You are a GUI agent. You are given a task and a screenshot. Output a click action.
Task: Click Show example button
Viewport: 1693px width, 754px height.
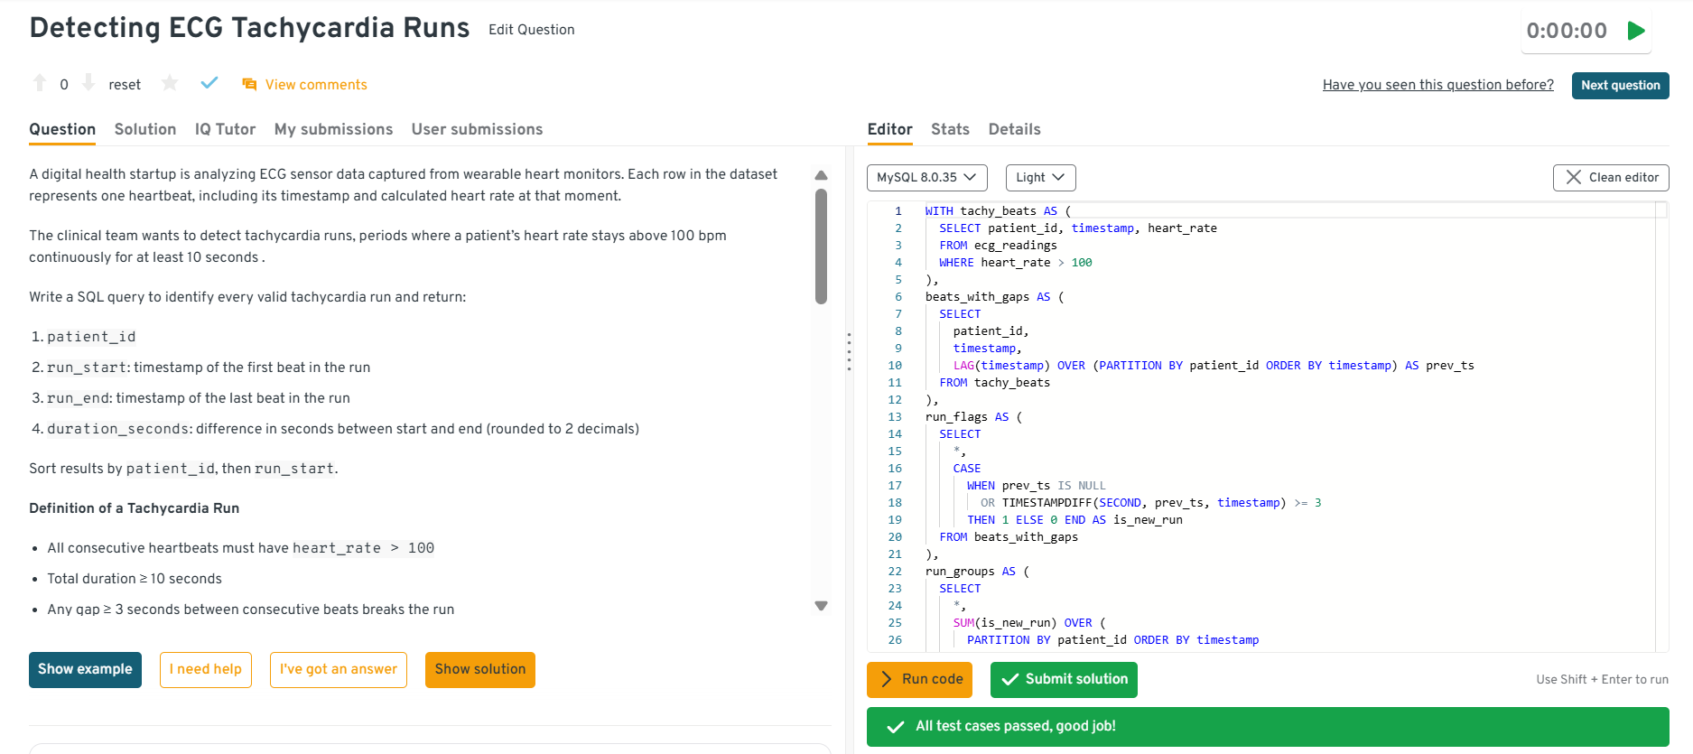(x=85, y=669)
